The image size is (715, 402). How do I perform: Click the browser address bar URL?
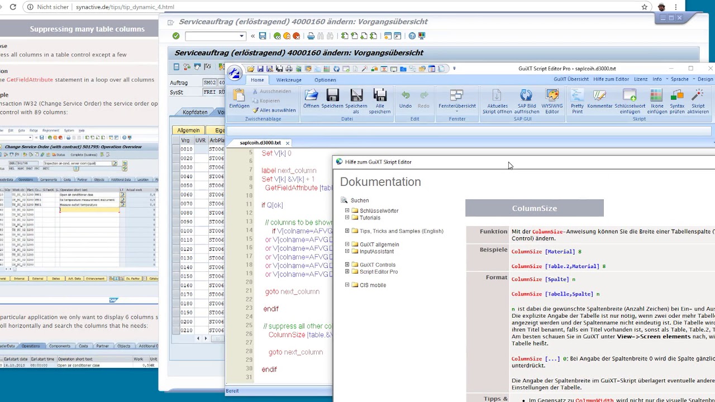pyautogui.click(x=125, y=7)
